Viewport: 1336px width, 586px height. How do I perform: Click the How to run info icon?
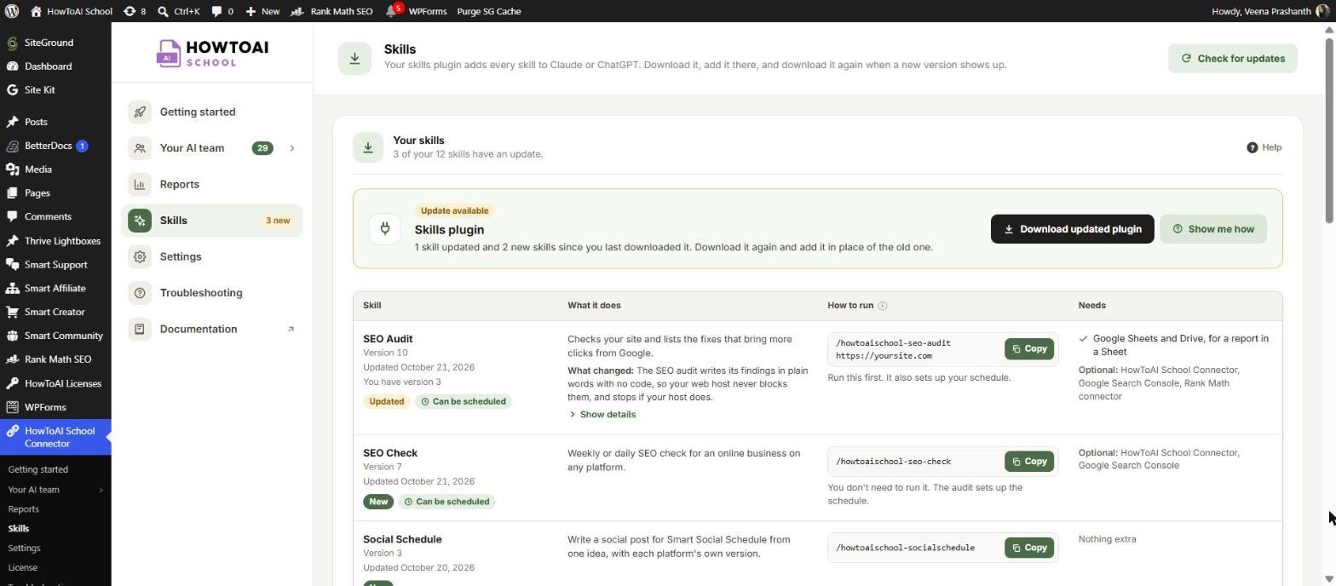(883, 306)
